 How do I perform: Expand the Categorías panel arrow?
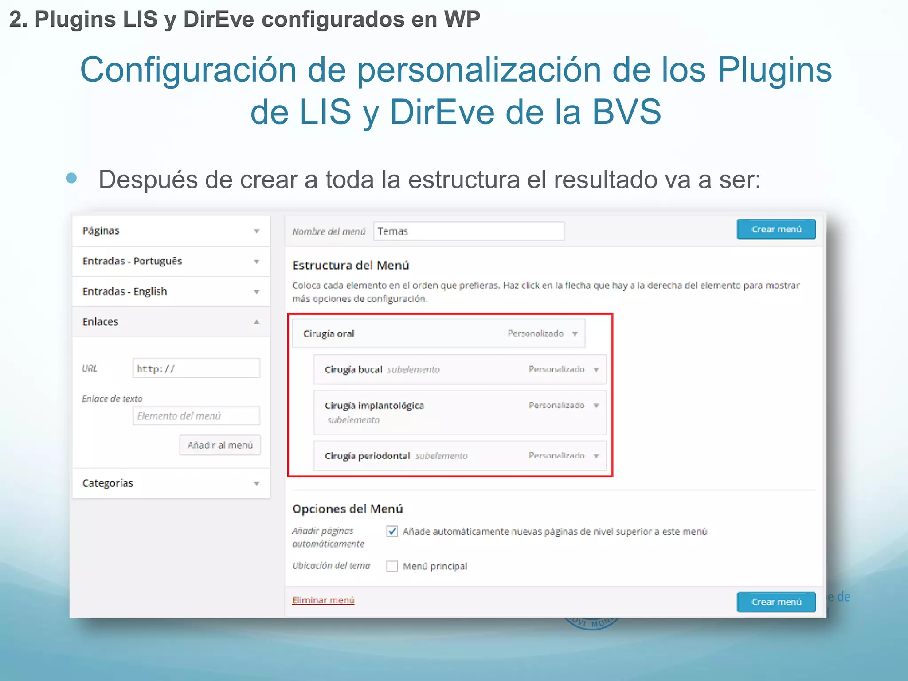[256, 484]
